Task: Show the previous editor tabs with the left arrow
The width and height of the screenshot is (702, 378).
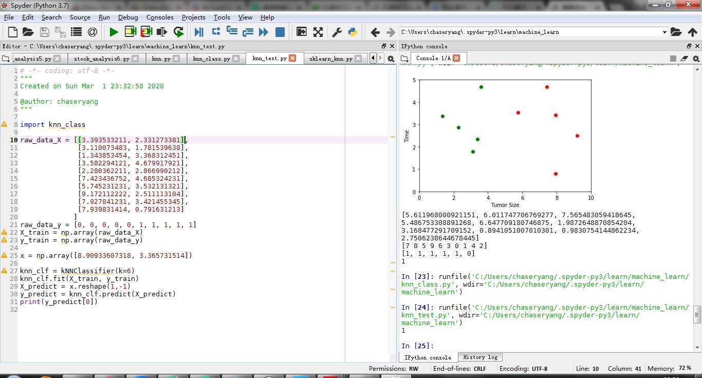Action: pyautogui.click(x=373, y=58)
